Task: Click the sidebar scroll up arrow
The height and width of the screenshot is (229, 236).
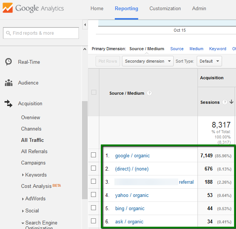Action: pos(85,49)
